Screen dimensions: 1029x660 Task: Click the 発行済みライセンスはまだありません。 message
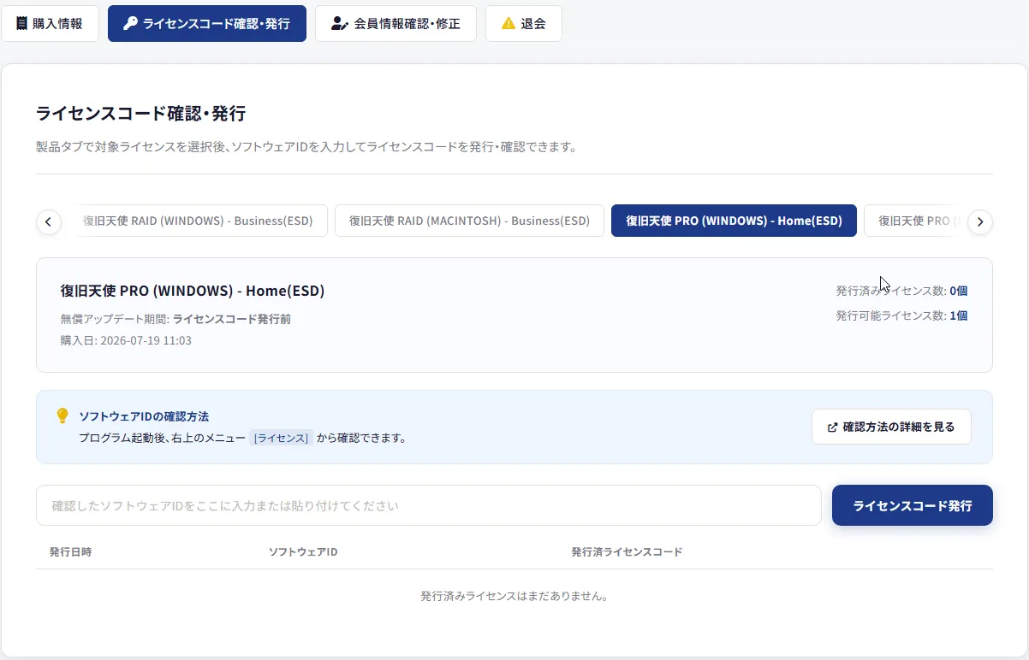(x=514, y=596)
